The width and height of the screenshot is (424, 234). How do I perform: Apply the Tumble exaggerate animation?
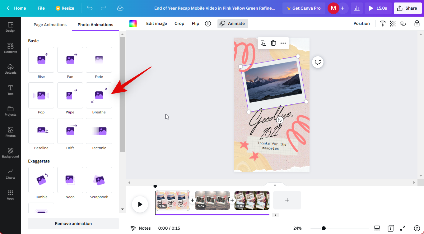tap(41, 180)
